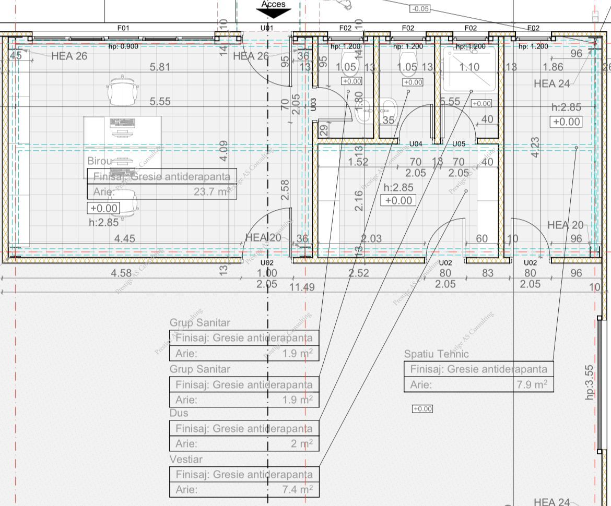611x506 pixels.
Task: Select the Dus room tag title
Action: click(179, 413)
